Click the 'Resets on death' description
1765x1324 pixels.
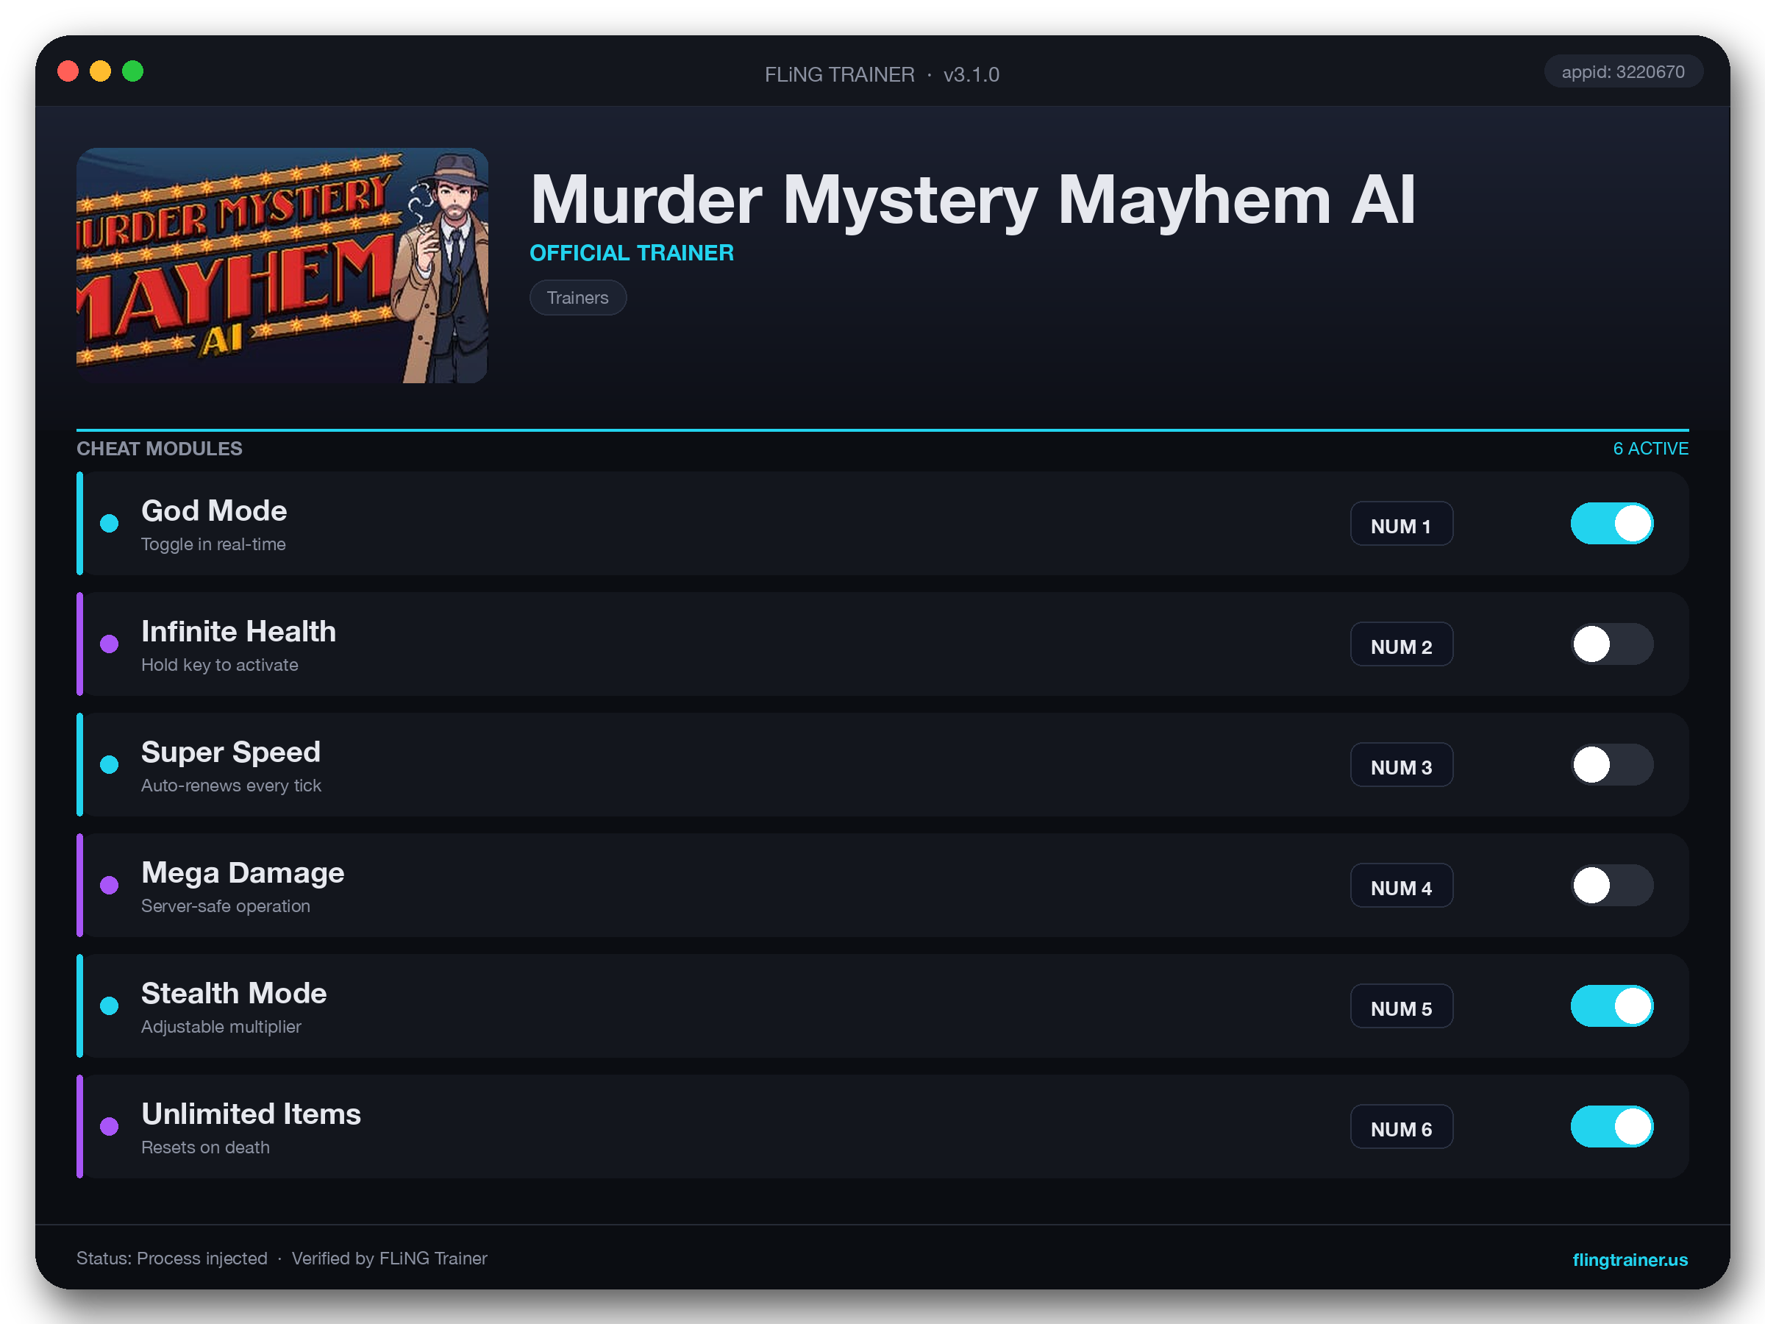tap(205, 1147)
